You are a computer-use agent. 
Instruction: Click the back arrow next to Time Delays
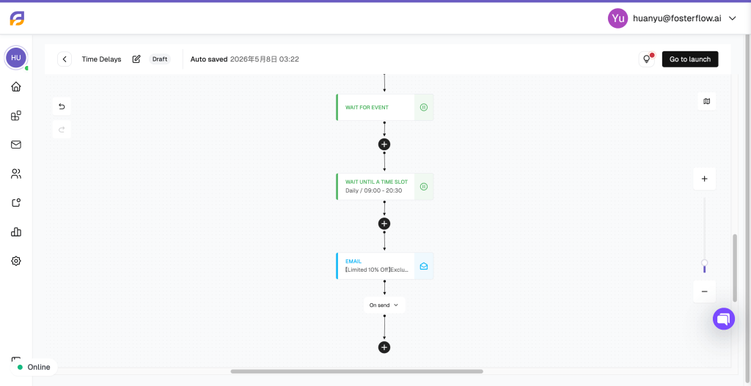click(65, 59)
